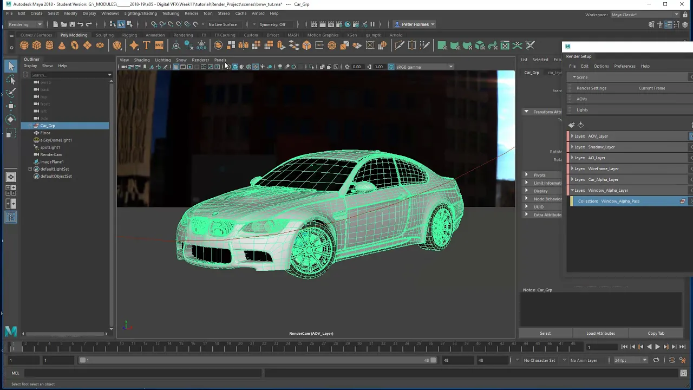Expand the Pivots attribute section
The height and width of the screenshot is (390, 693).
coord(526,175)
